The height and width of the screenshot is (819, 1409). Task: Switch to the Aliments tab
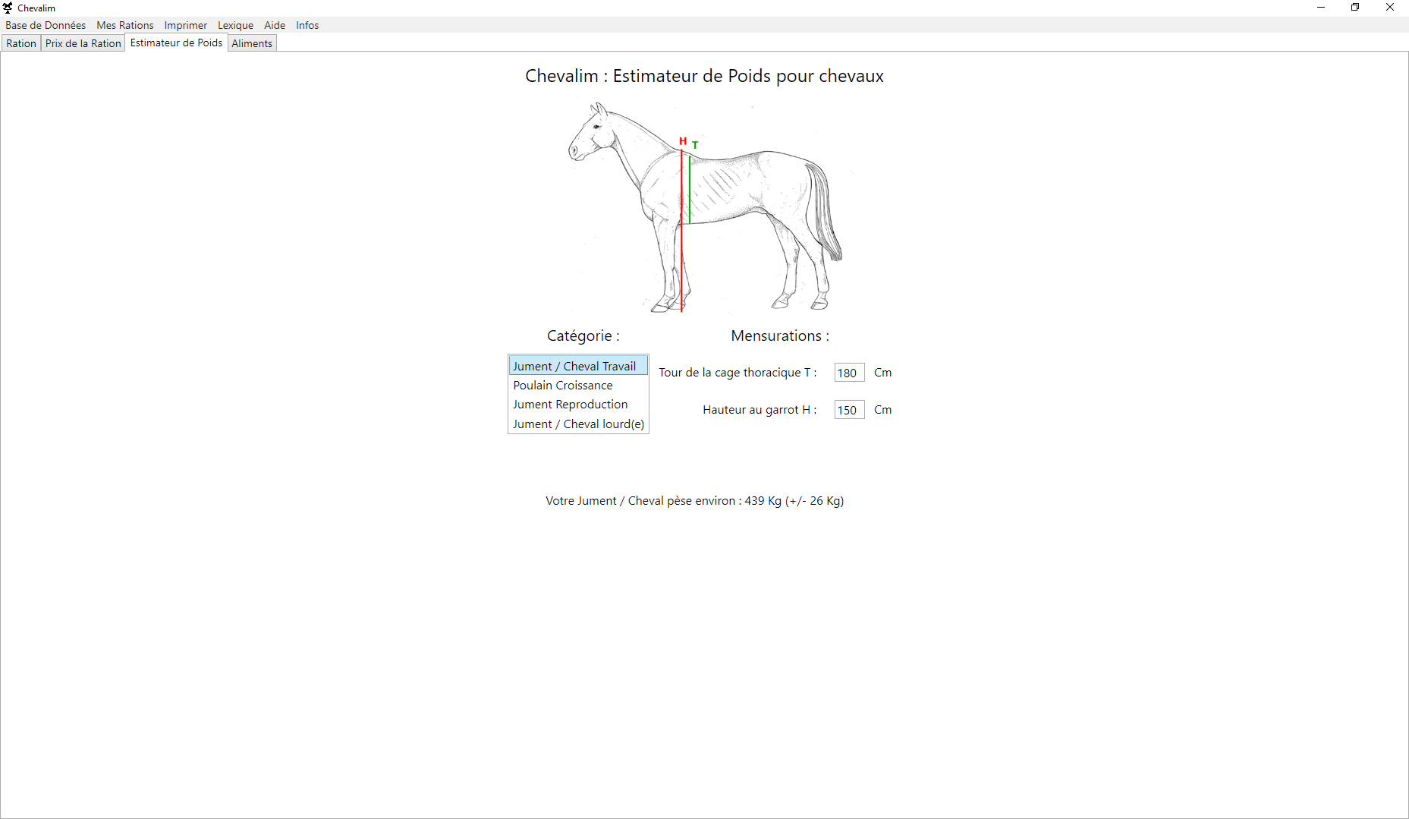[252, 43]
